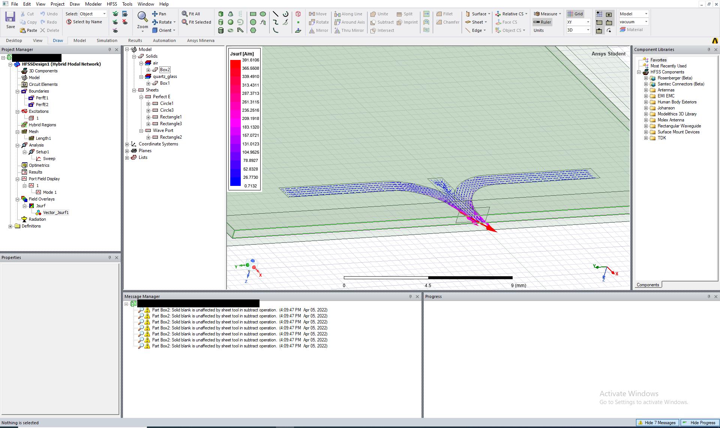
Task: Open the active view visibility dialog
Action: 125,14
